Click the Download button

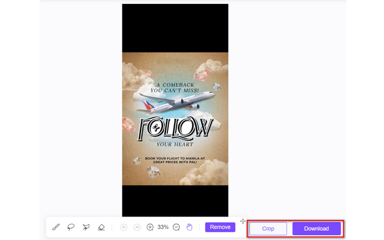click(316, 229)
